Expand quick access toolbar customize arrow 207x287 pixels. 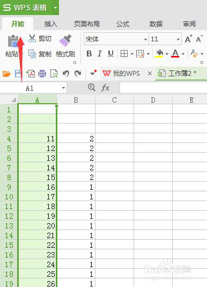click(x=93, y=73)
